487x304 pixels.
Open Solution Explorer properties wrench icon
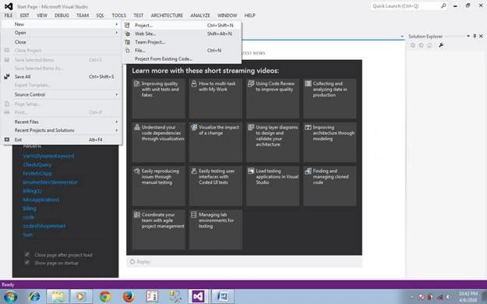pyautogui.click(x=441, y=45)
